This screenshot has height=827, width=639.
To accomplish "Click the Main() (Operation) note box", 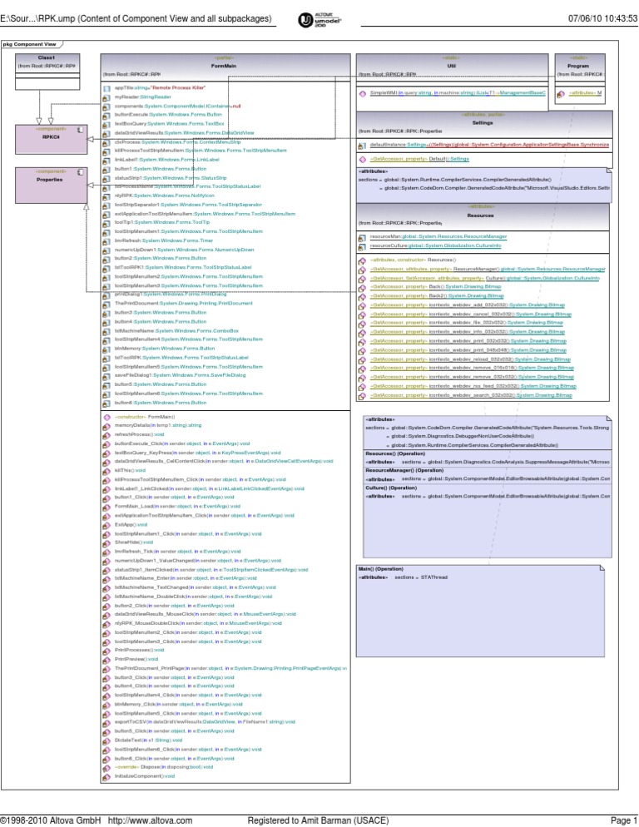I will 480,612.
